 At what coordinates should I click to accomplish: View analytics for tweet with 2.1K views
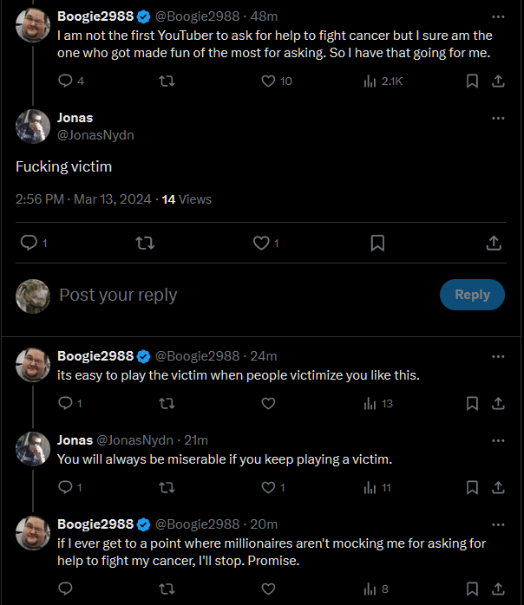[370, 81]
